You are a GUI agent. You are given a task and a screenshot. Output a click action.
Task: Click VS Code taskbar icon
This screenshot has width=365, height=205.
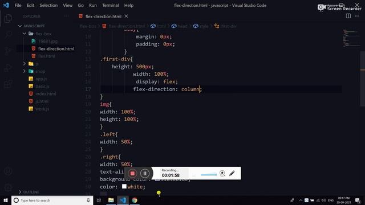click(123, 200)
